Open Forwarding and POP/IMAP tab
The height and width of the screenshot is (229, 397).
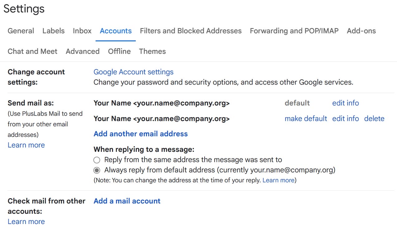294,31
